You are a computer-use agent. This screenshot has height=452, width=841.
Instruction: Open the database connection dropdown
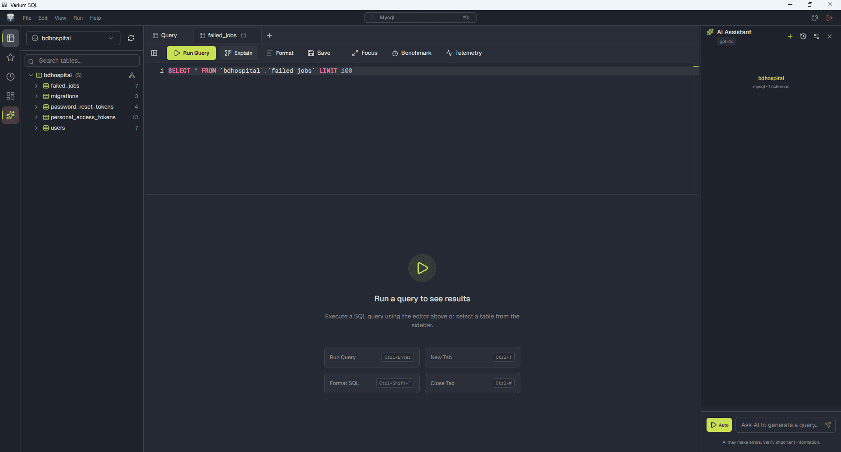tap(72, 38)
